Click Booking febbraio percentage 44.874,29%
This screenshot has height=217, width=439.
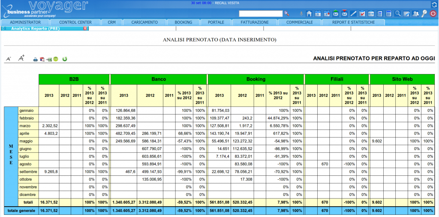(x=278, y=118)
